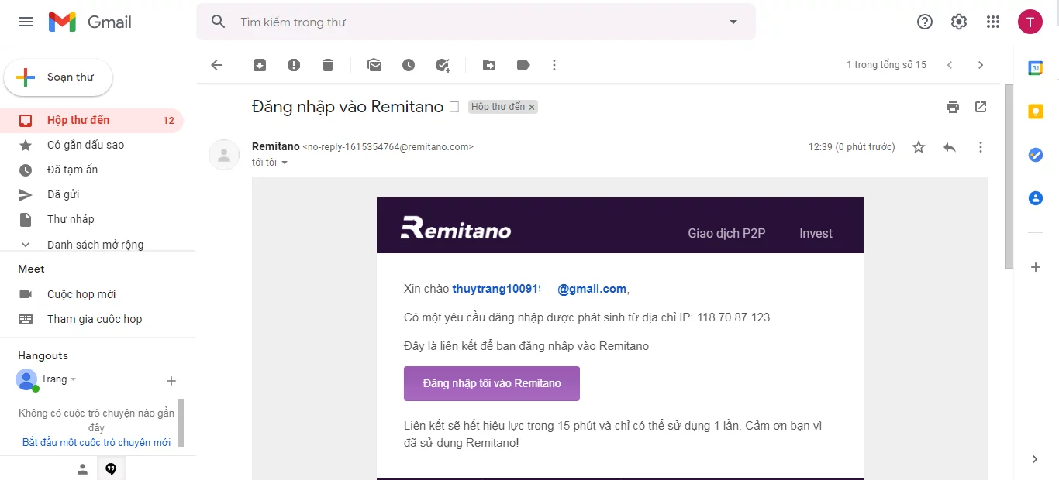Click the Hangouts list scrollbar
Image resolution: width=1059 pixels, height=480 pixels.
181,423
